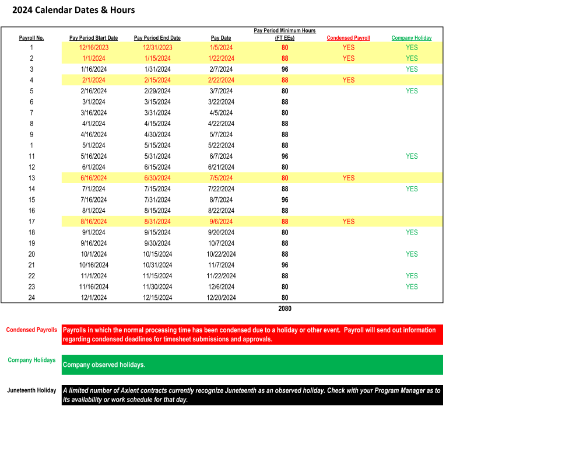Click the "Company Holiday" column header
The width and height of the screenshot is (583, 451).
(412, 37)
